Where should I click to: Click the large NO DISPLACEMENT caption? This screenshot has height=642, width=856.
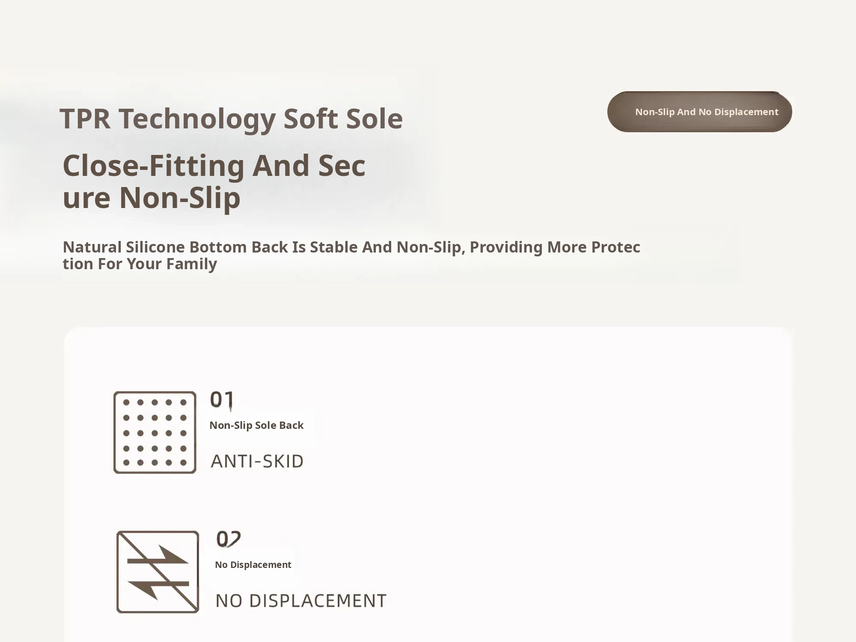tap(301, 600)
